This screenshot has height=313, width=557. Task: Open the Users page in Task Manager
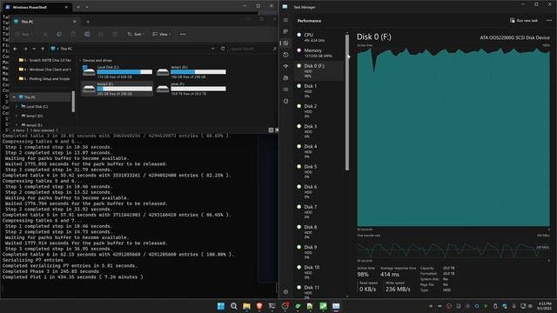point(285,78)
